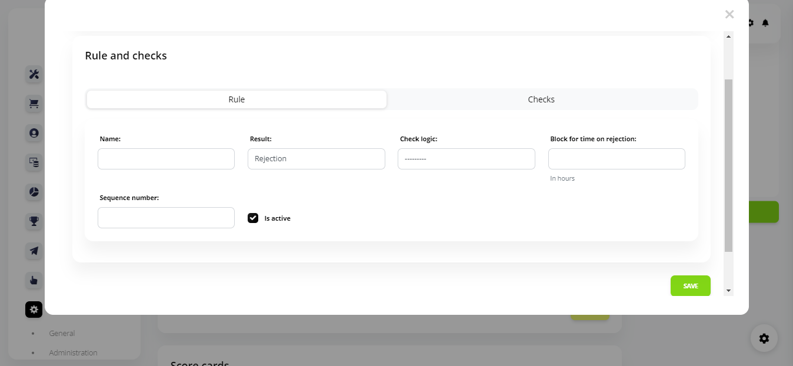This screenshot has width=793, height=366.
Task: Click the green button behind the modal
Action: 764,212
